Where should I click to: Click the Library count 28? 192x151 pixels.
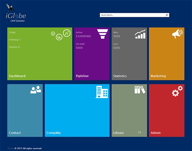139,132
